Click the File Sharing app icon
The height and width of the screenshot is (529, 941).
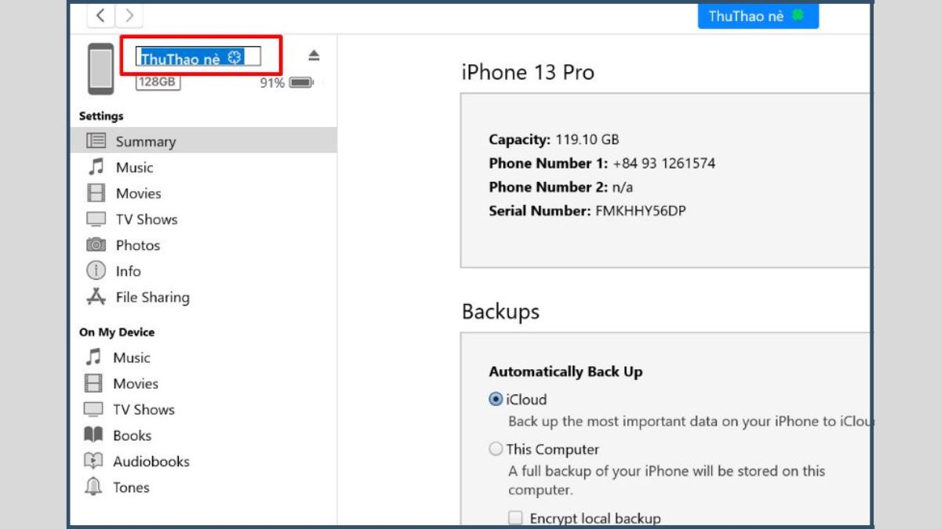click(96, 297)
